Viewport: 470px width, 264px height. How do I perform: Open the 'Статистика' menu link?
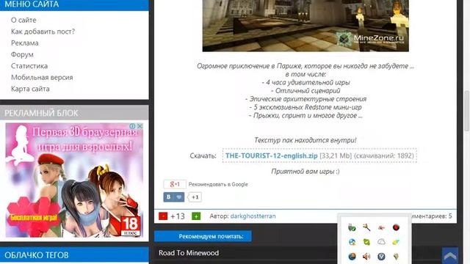tap(29, 66)
